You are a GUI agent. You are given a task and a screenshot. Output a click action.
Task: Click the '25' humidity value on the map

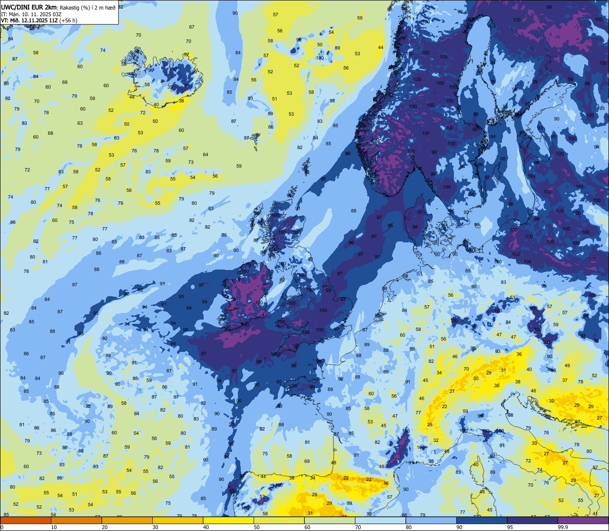pyautogui.click(x=430, y=424)
